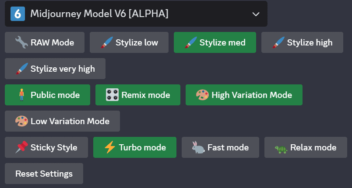Screen dimensions: 352x188
Task: Disable Remix mode
Action: (138, 95)
